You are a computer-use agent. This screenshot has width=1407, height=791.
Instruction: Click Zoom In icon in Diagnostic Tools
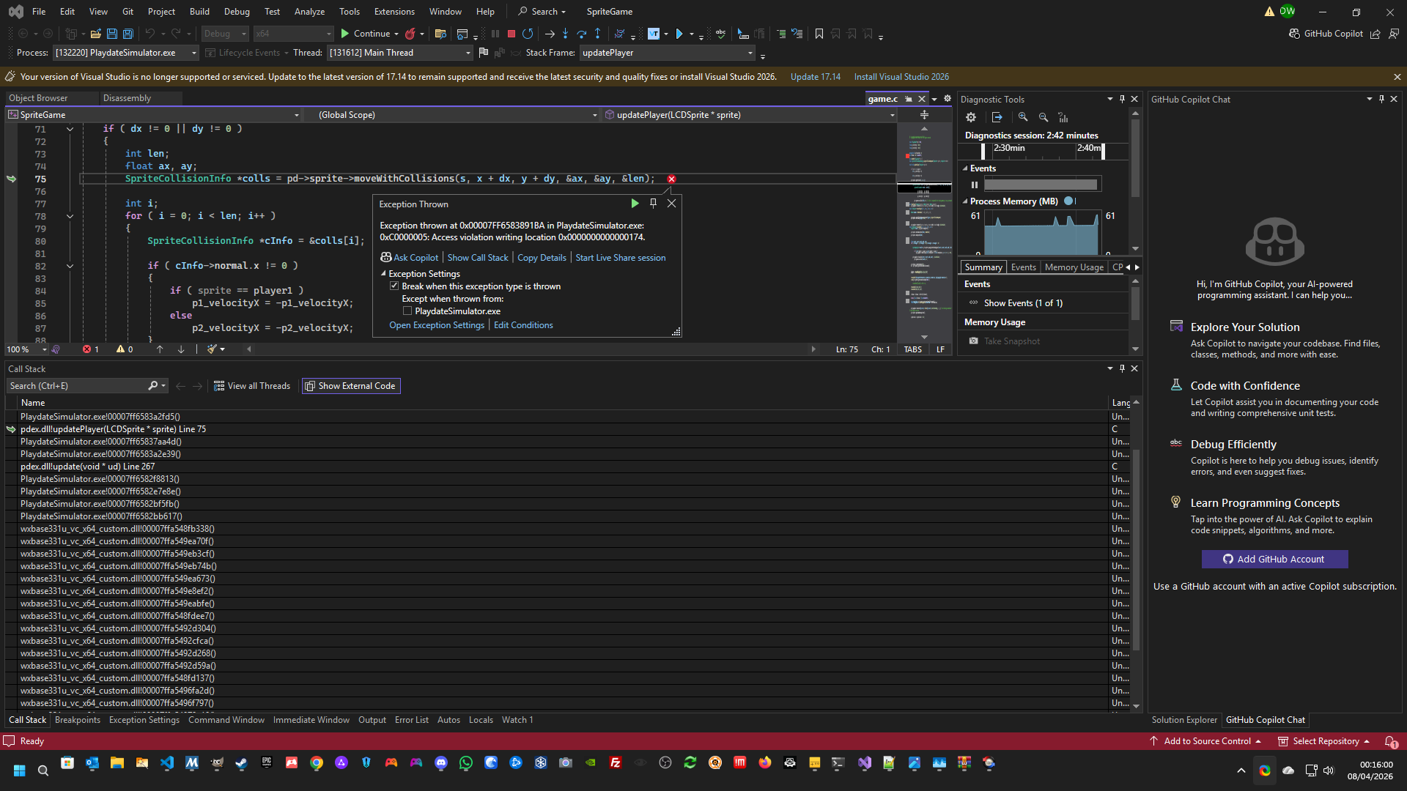[x=1023, y=117]
